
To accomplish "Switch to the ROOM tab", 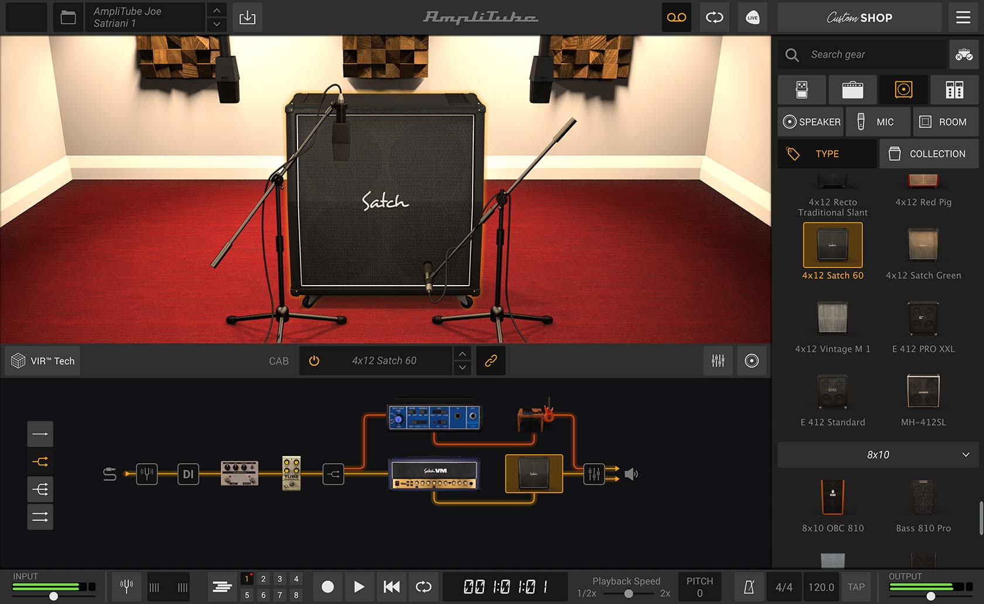I will click(946, 122).
